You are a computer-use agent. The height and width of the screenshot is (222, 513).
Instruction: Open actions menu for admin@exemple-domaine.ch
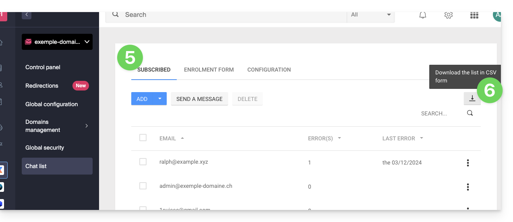[468, 187]
